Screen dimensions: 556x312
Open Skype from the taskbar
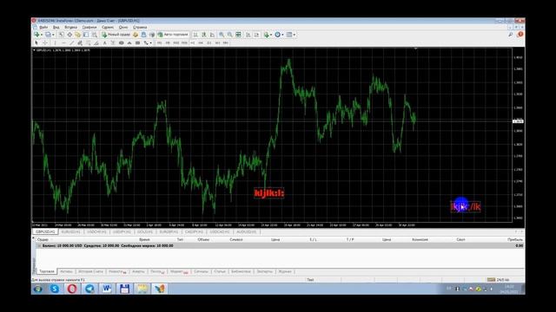pyautogui.click(x=55, y=289)
